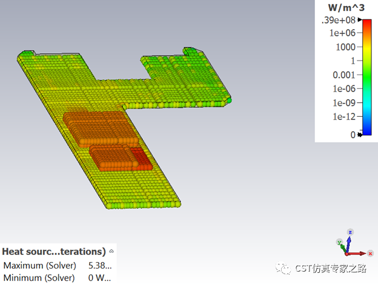This screenshot has height=285, width=378.
Task: Click the 1e-09 scale tick label
Action: point(344,103)
